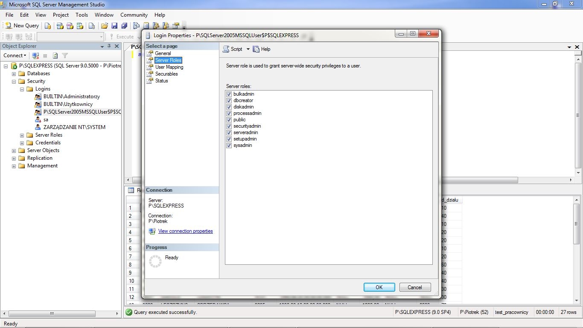583x328 pixels.
Task: Click Refresh icon in Object Explorer
Action: coord(55,56)
